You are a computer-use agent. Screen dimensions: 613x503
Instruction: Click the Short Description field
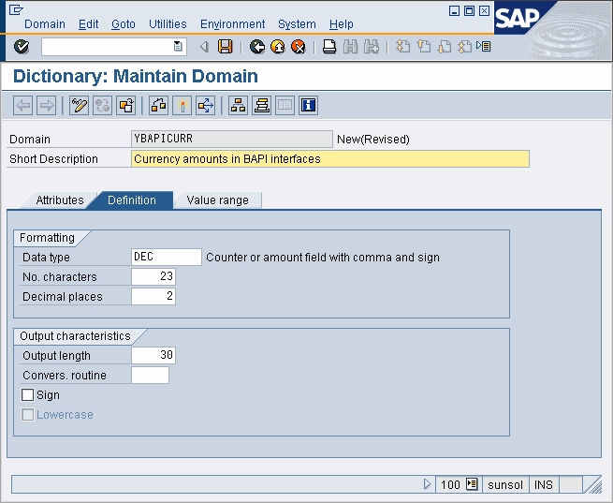pos(330,159)
